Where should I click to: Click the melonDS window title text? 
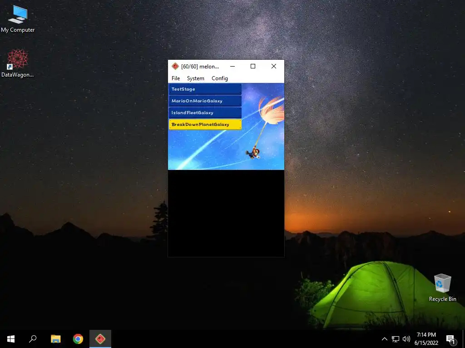pyautogui.click(x=200, y=66)
